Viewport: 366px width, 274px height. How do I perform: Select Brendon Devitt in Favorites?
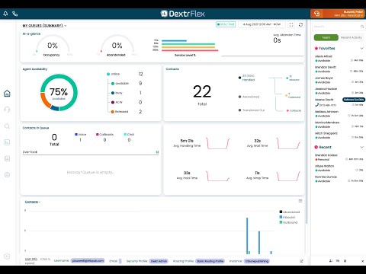tap(339, 69)
